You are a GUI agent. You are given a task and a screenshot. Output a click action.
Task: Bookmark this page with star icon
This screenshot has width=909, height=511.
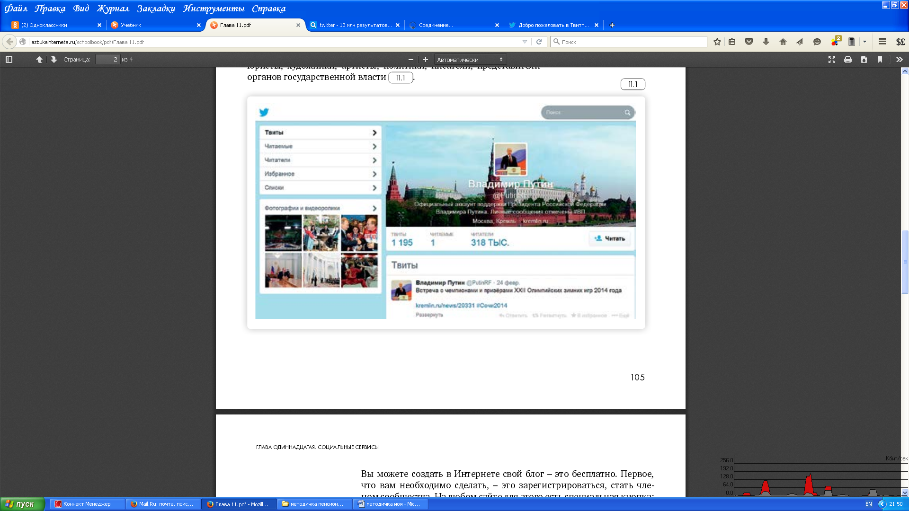click(717, 42)
